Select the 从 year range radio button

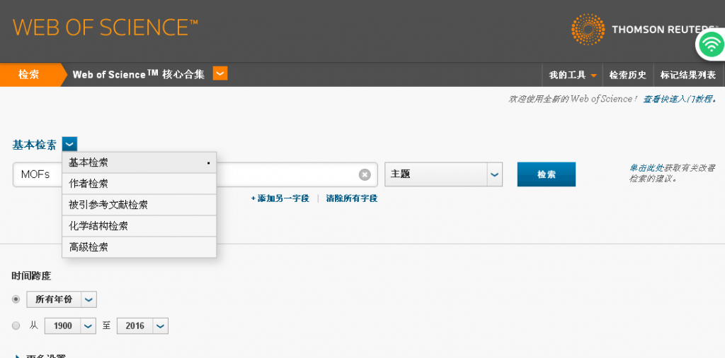coord(16,326)
